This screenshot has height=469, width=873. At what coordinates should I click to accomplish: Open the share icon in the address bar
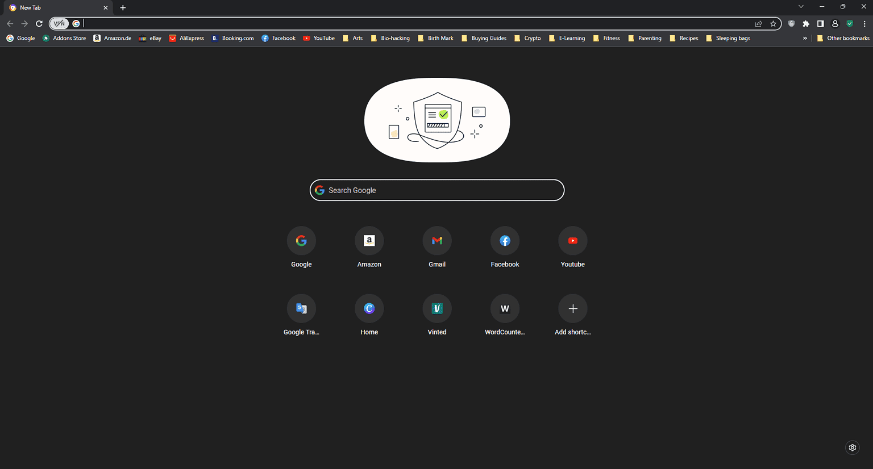[x=759, y=24]
